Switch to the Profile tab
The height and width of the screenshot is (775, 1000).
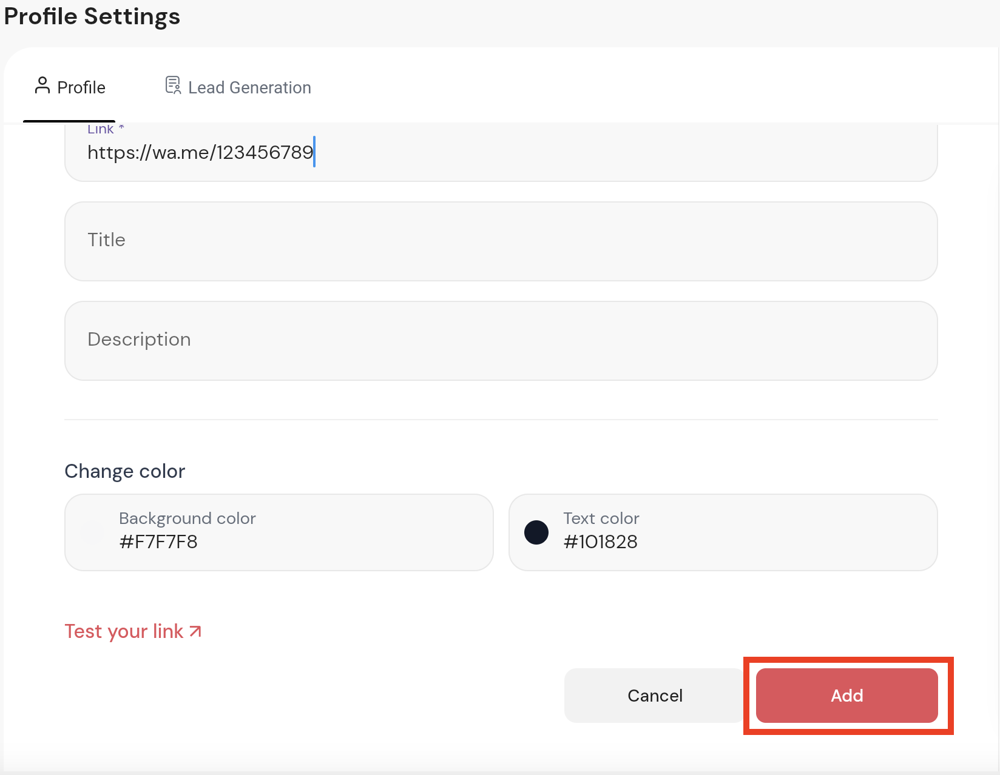tap(70, 87)
